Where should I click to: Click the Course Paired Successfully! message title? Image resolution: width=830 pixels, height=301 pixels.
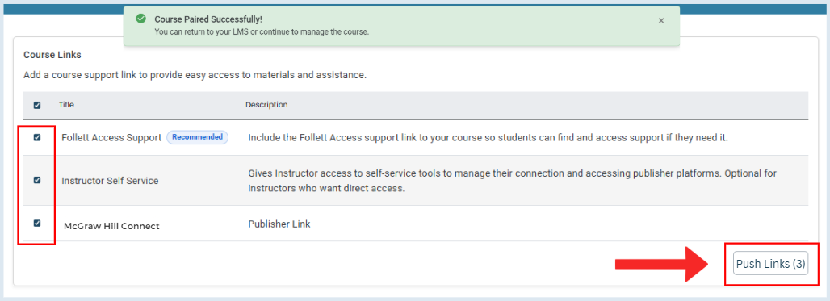tap(208, 19)
